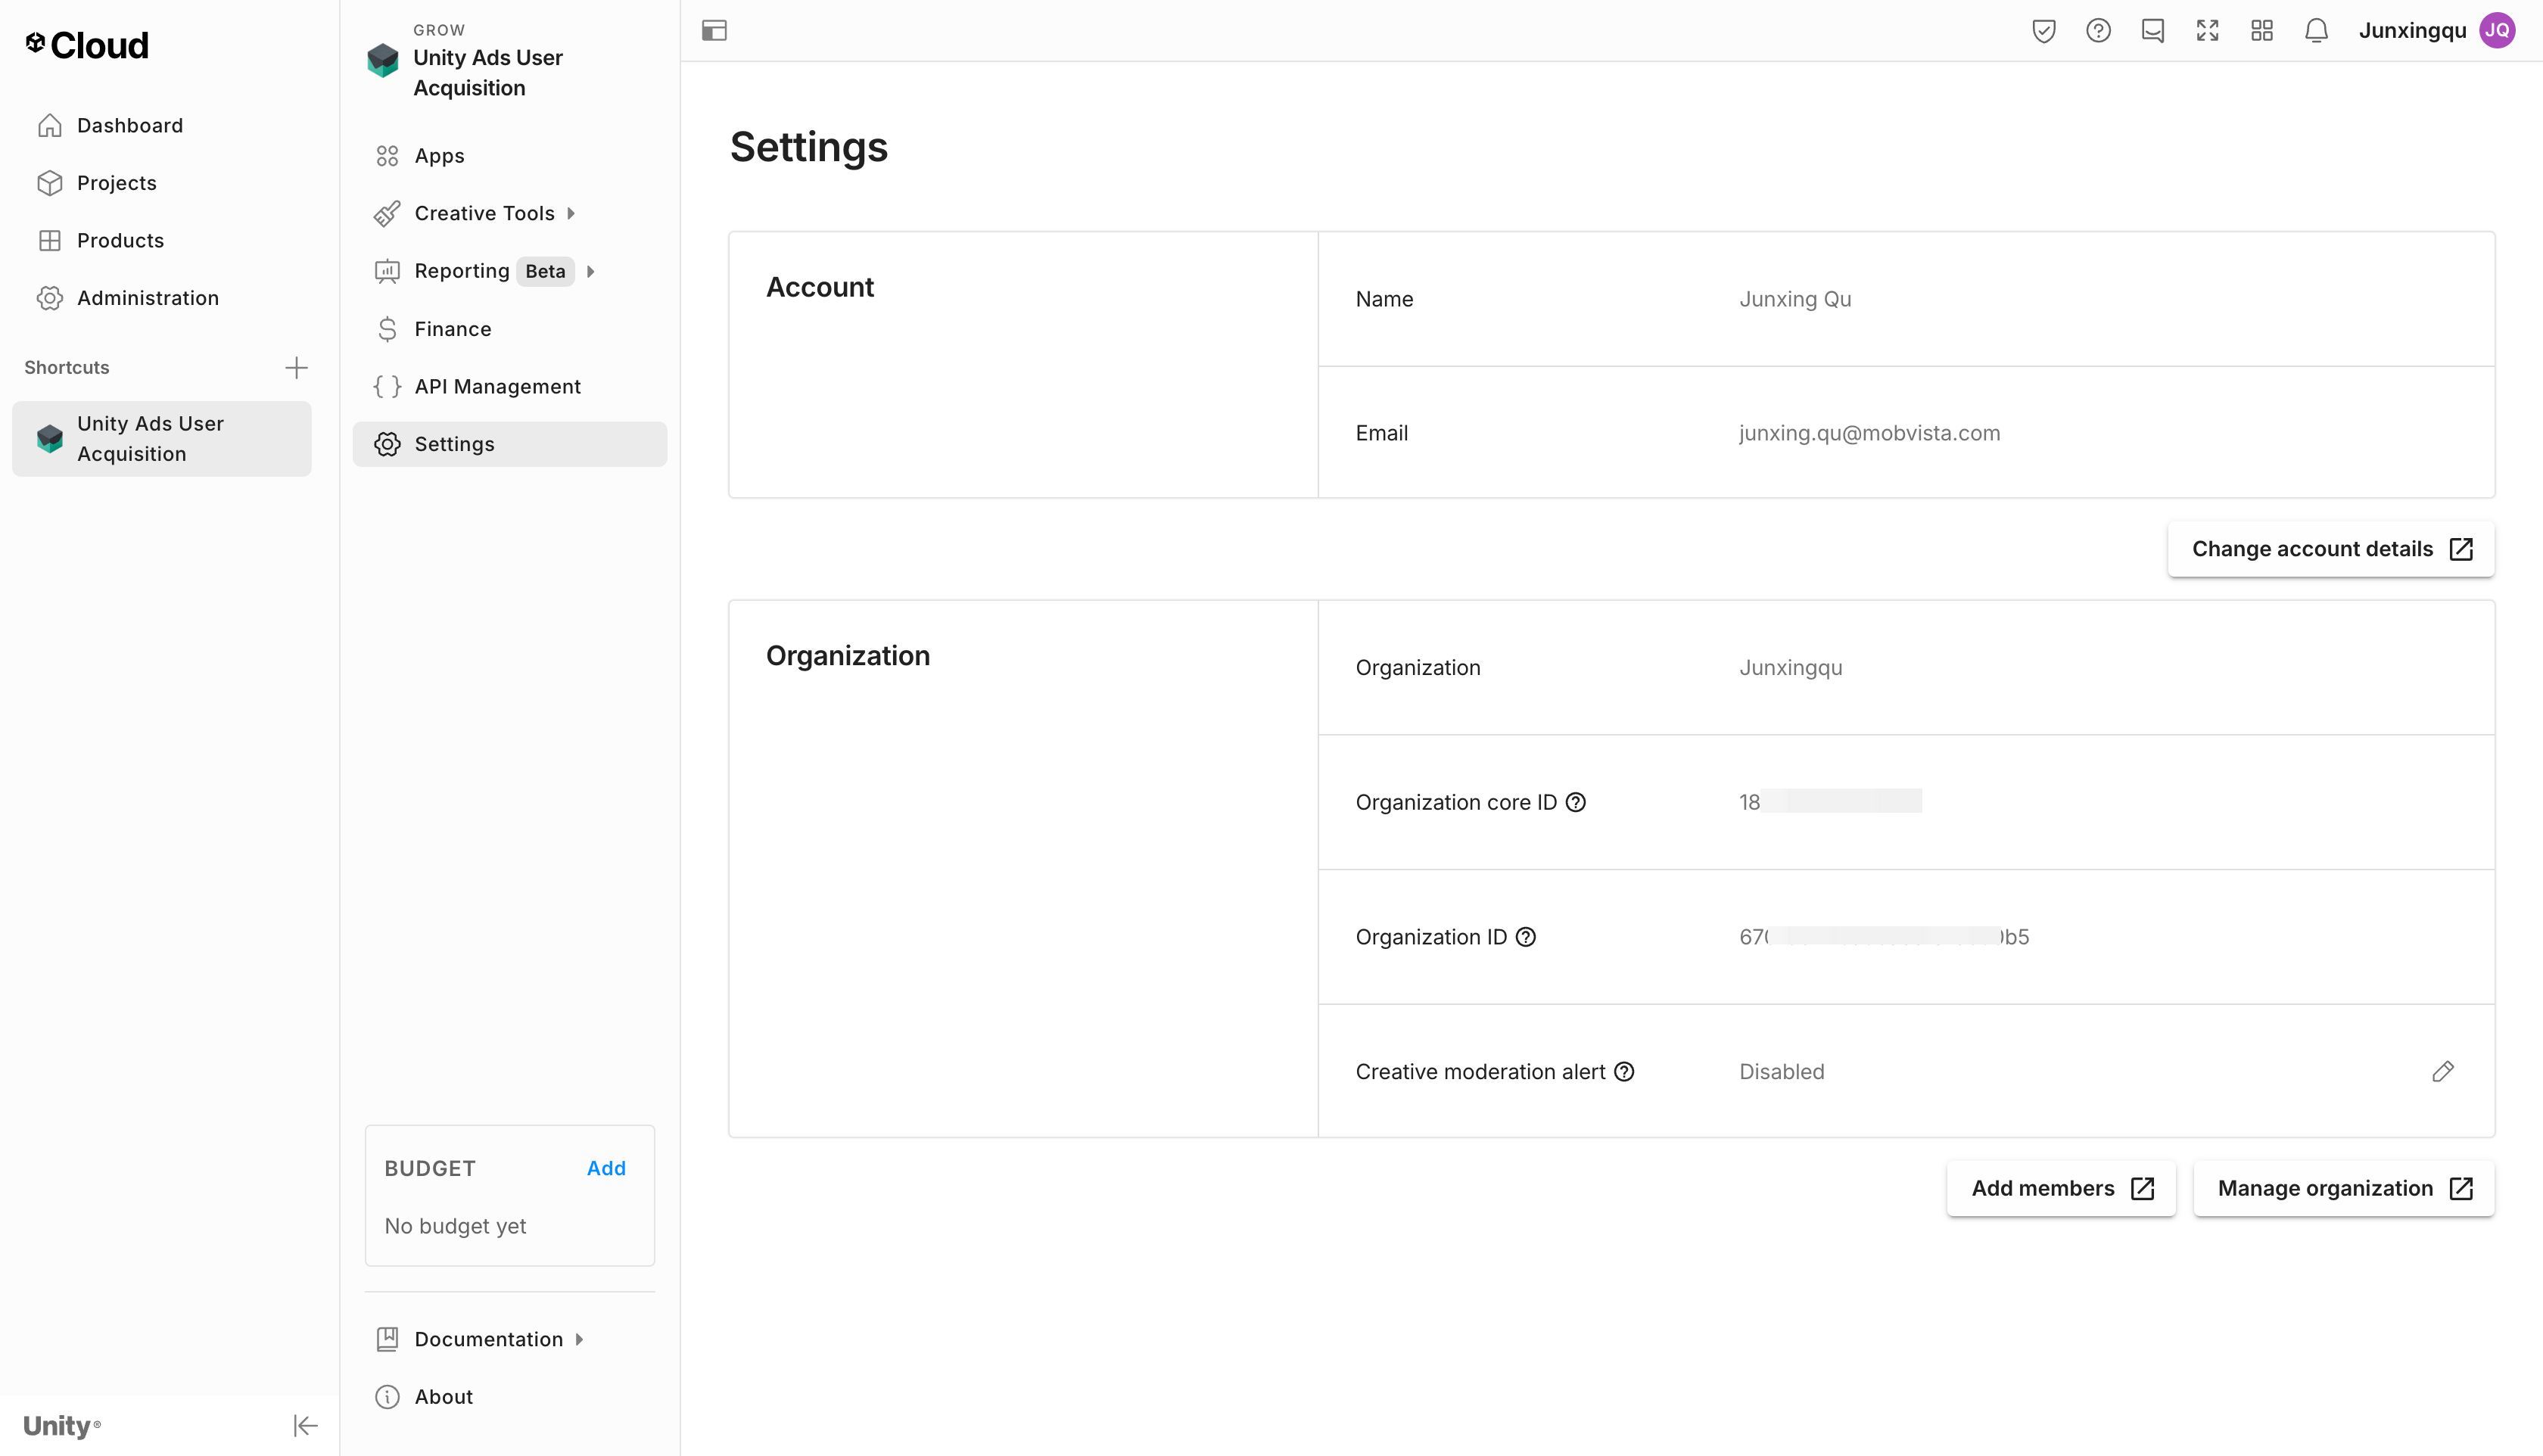Click the Organization core ID value

pos(1830,802)
